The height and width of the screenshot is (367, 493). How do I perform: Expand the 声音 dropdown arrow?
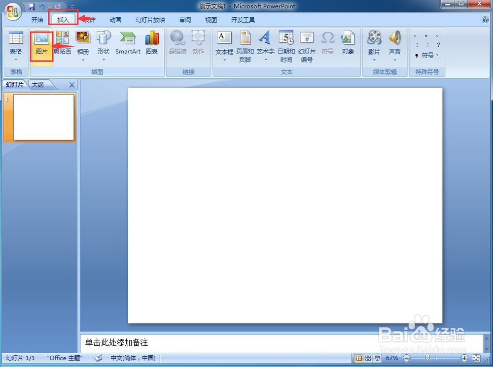pos(395,60)
